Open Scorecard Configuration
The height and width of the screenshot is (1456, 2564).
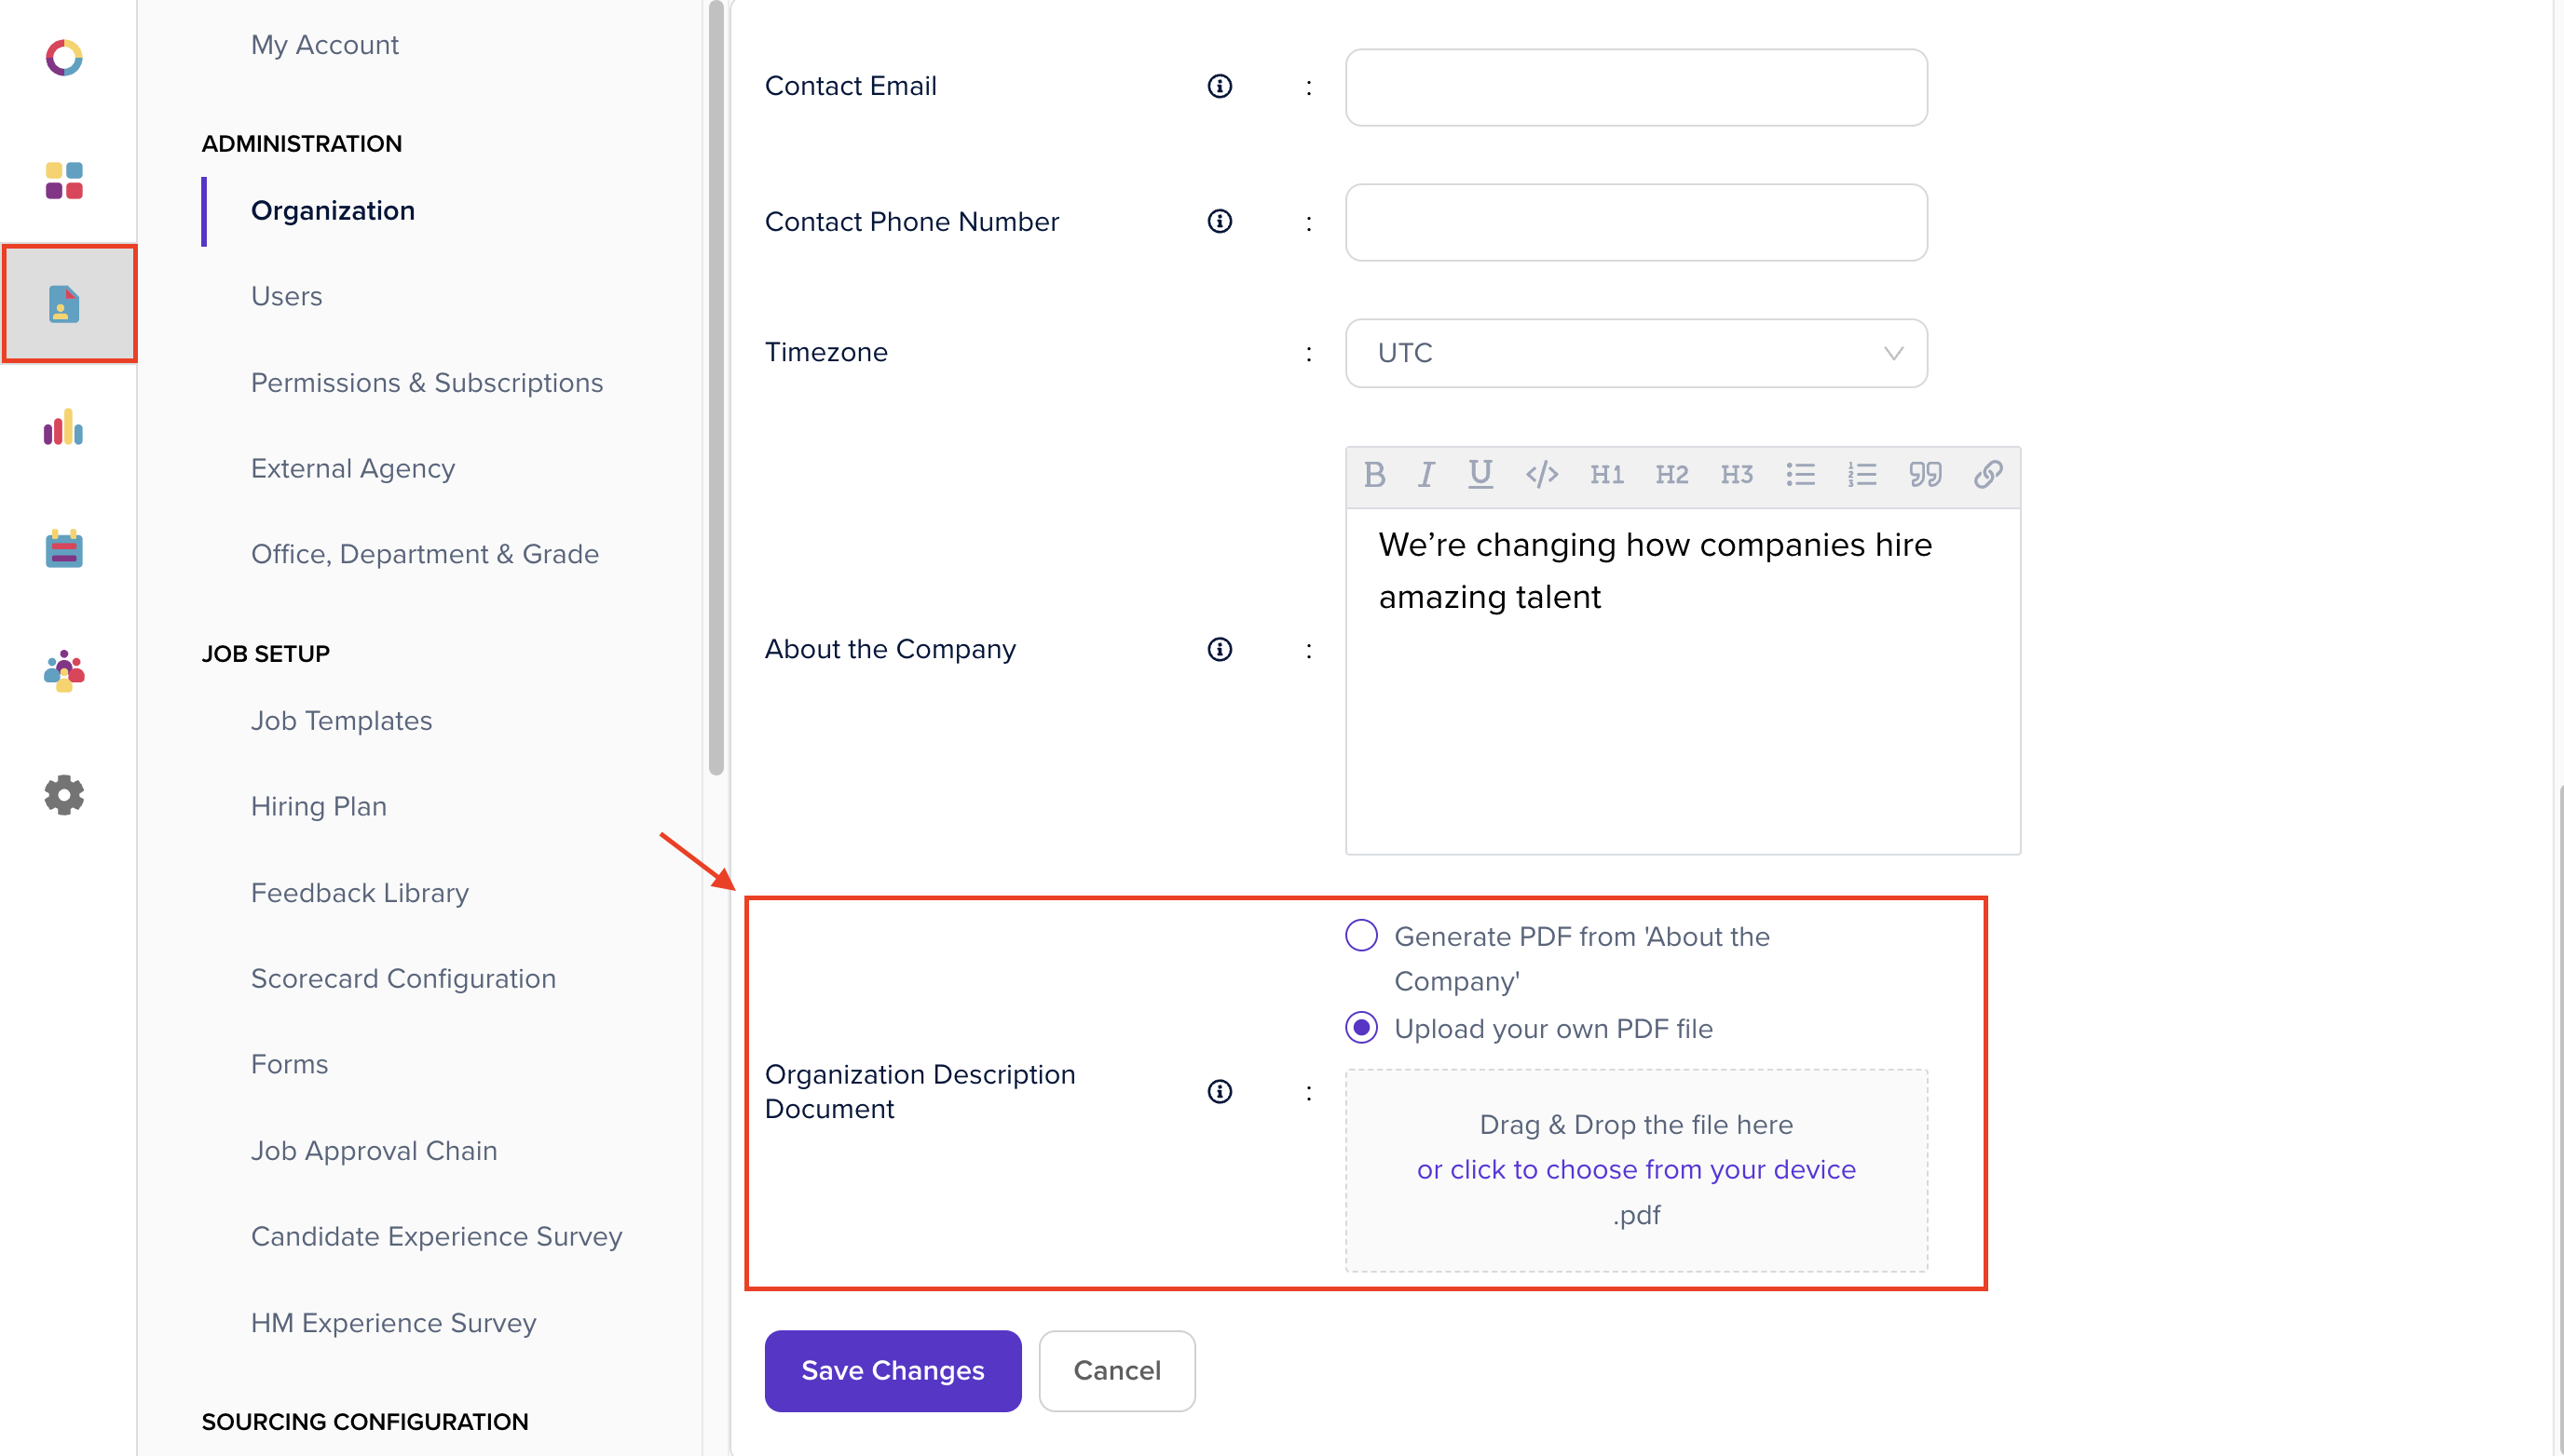click(x=403, y=979)
